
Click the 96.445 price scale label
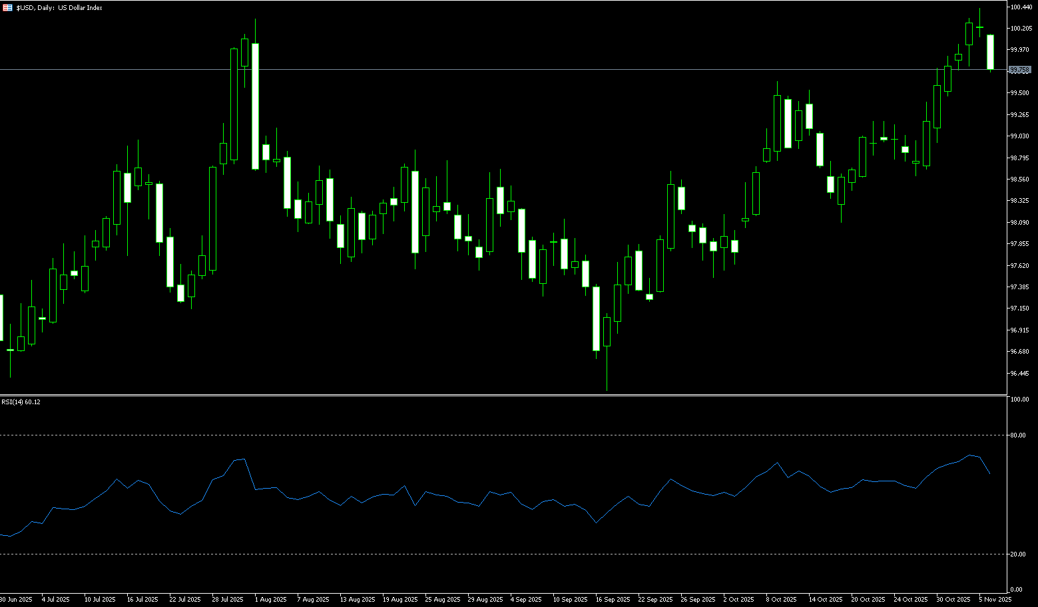pos(1019,373)
